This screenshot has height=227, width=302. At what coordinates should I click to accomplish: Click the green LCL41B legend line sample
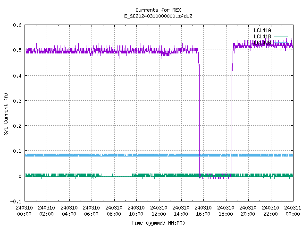(281, 36)
